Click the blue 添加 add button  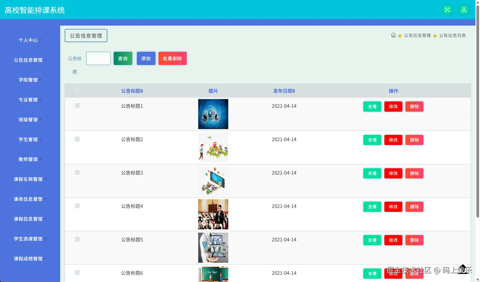(x=146, y=58)
